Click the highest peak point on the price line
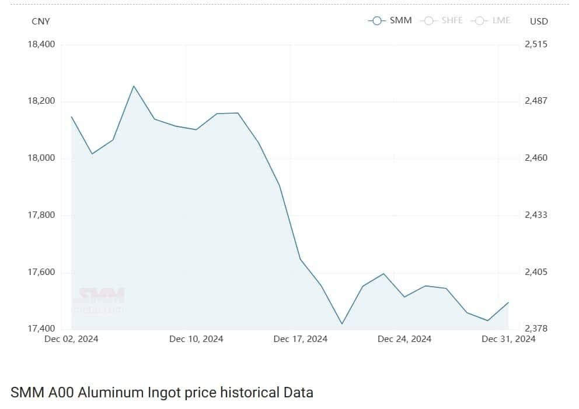The height and width of the screenshot is (409, 579). (134, 86)
